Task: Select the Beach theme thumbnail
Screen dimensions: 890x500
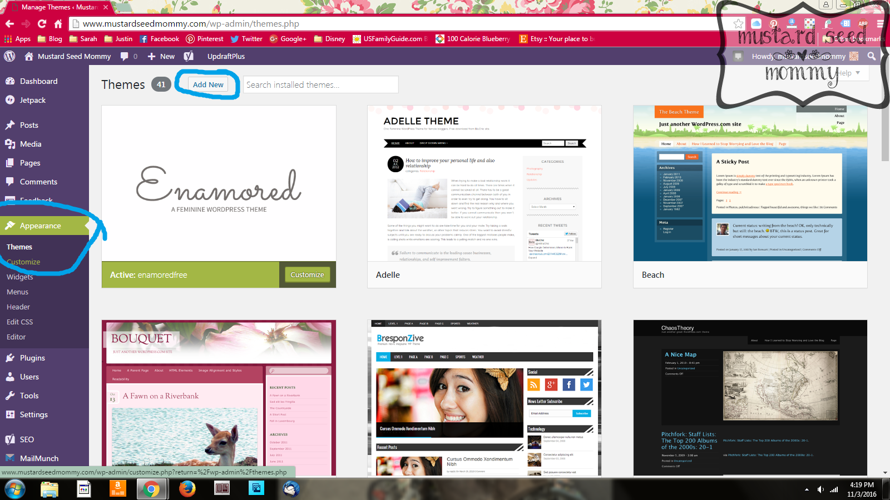Action: pyautogui.click(x=750, y=183)
